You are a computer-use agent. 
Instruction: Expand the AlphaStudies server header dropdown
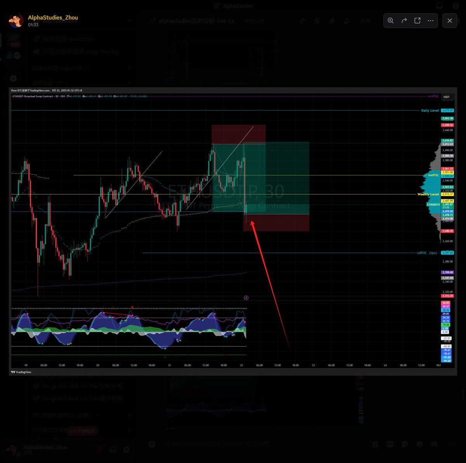(x=130, y=21)
